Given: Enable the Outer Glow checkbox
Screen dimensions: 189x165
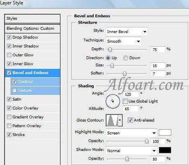Looking at the screenshot, I should (9, 55).
